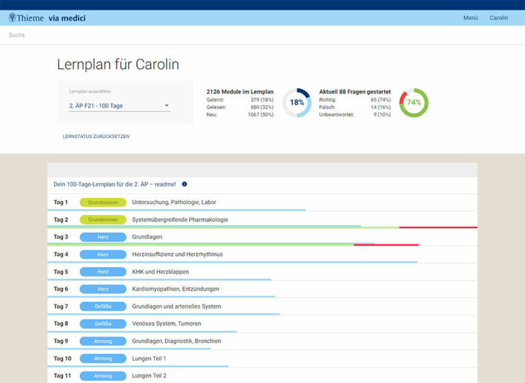Click the 18% learning progress donut chart

pyautogui.click(x=297, y=102)
